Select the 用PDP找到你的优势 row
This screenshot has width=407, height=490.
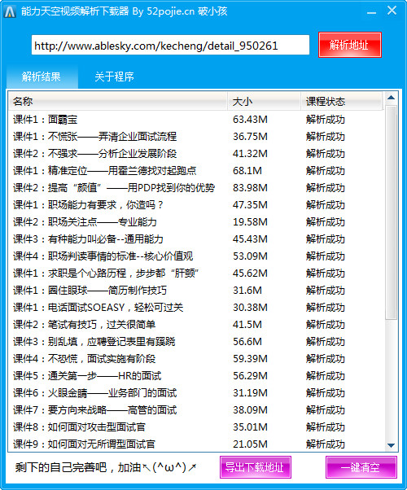pyautogui.click(x=196, y=188)
